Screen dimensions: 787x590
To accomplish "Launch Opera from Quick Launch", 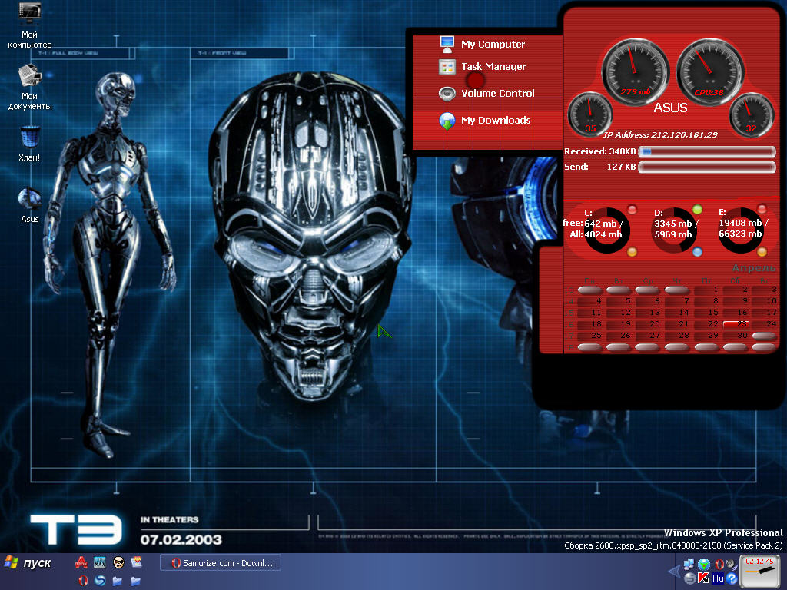I will pos(83,581).
